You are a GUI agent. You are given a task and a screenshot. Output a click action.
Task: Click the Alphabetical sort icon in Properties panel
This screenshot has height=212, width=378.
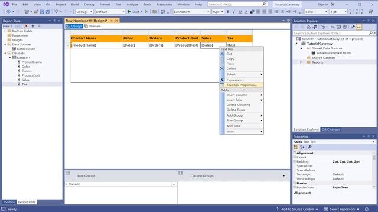coord(302,147)
